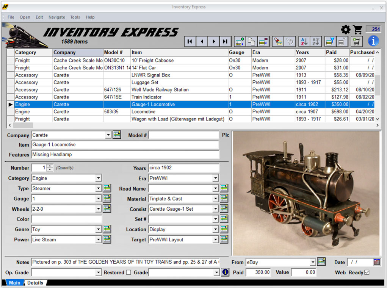Click the blue info icon
387x288 pixels.
[373, 41]
